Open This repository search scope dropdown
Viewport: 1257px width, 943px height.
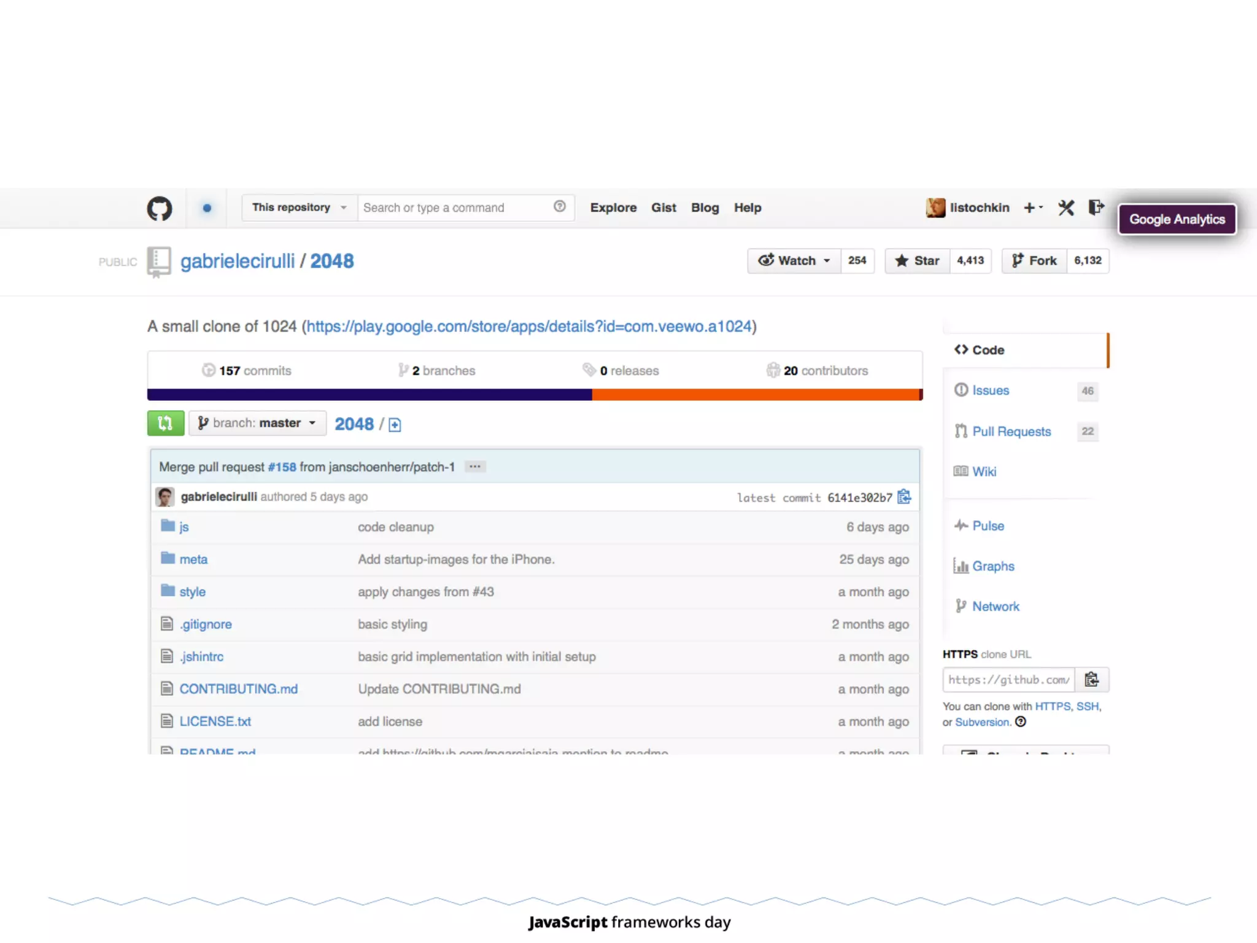click(x=300, y=208)
